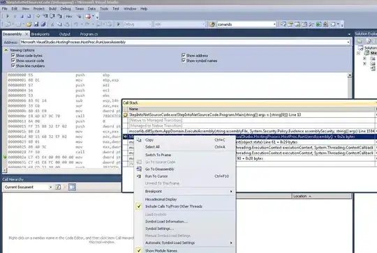
Task: Click the Start Debugging arrow beside Debug combo
Action: click(x=118, y=24)
